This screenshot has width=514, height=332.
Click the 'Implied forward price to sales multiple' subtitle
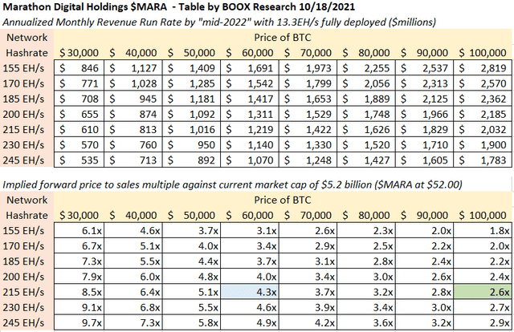point(232,184)
